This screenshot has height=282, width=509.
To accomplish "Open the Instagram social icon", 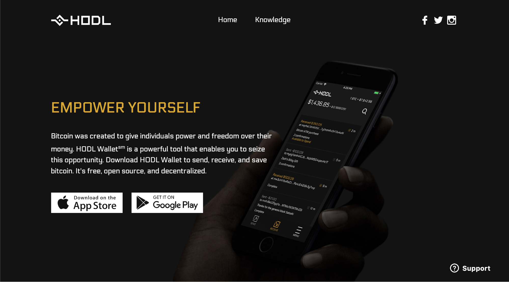I will [451, 20].
